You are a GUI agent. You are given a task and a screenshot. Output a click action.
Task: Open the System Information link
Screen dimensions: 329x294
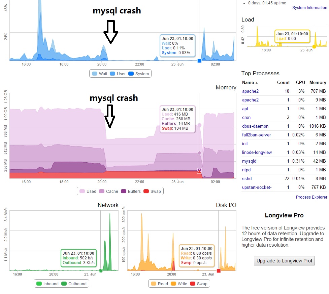click(x=309, y=7)
